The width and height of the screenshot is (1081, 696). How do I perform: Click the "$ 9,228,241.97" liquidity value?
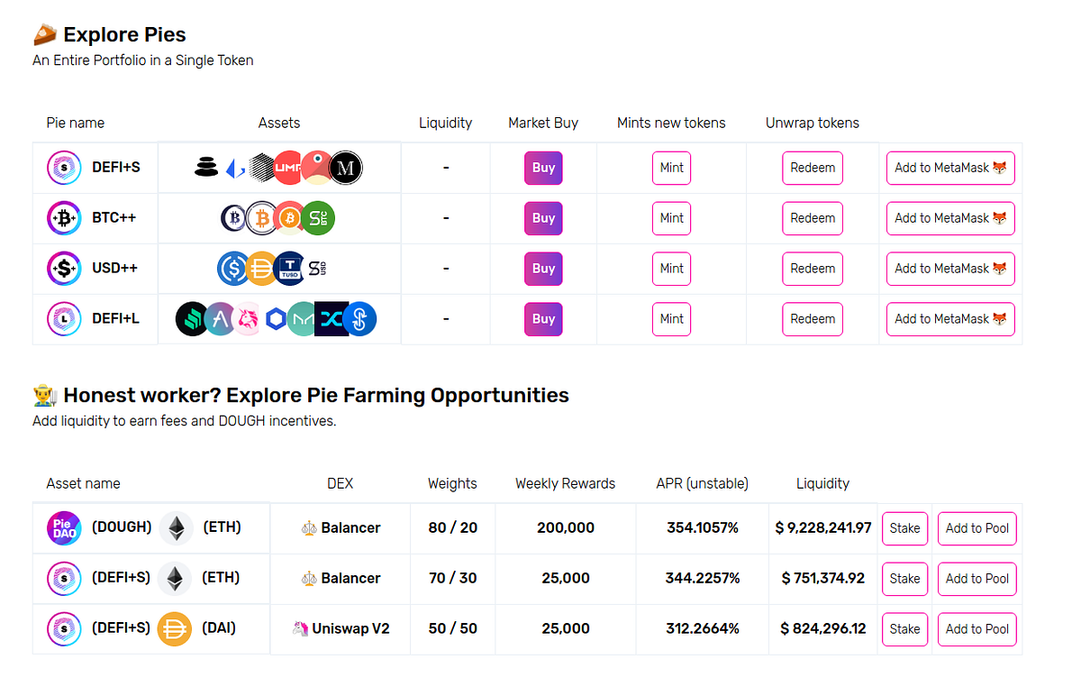click(823, 527)
